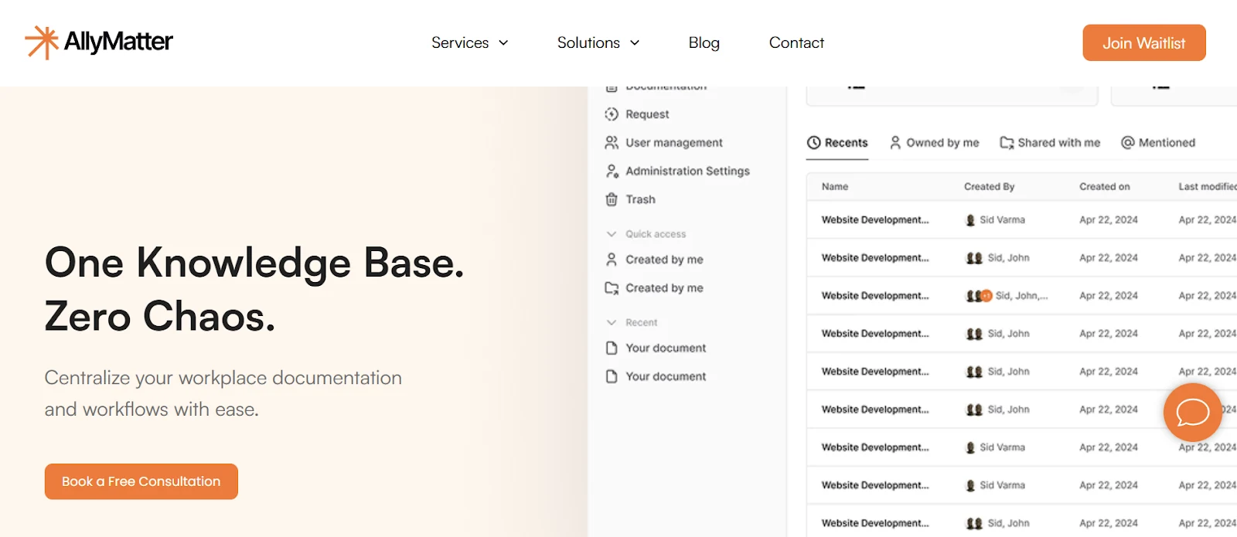
Task: Click the User management people icon
Action: point(612,143)
